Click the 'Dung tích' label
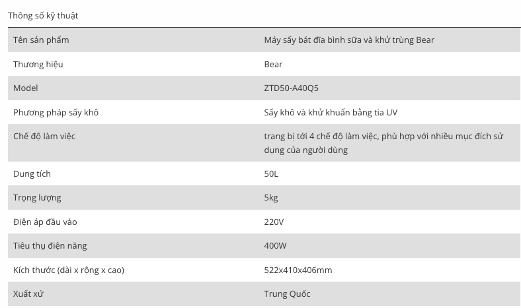Viewport: 521px width, 308px height. tap(32, 173)
